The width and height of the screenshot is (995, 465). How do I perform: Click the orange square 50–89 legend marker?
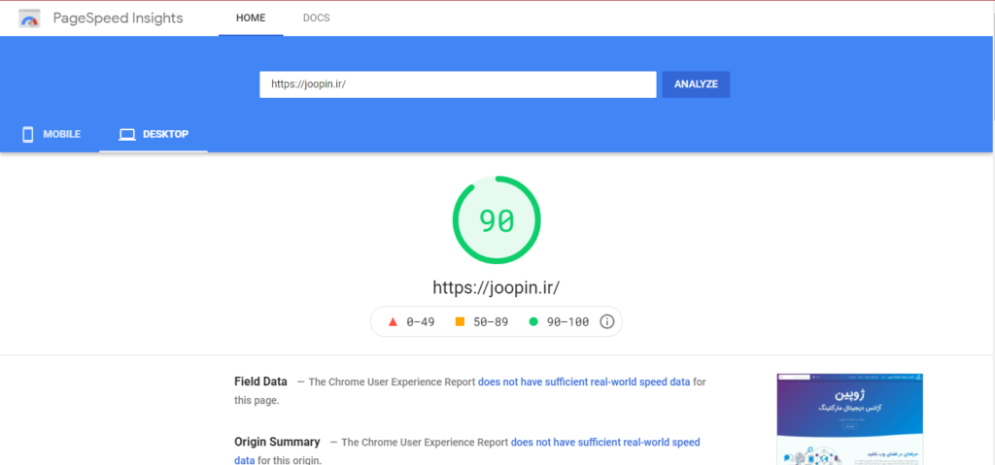[x=460, y=321]
